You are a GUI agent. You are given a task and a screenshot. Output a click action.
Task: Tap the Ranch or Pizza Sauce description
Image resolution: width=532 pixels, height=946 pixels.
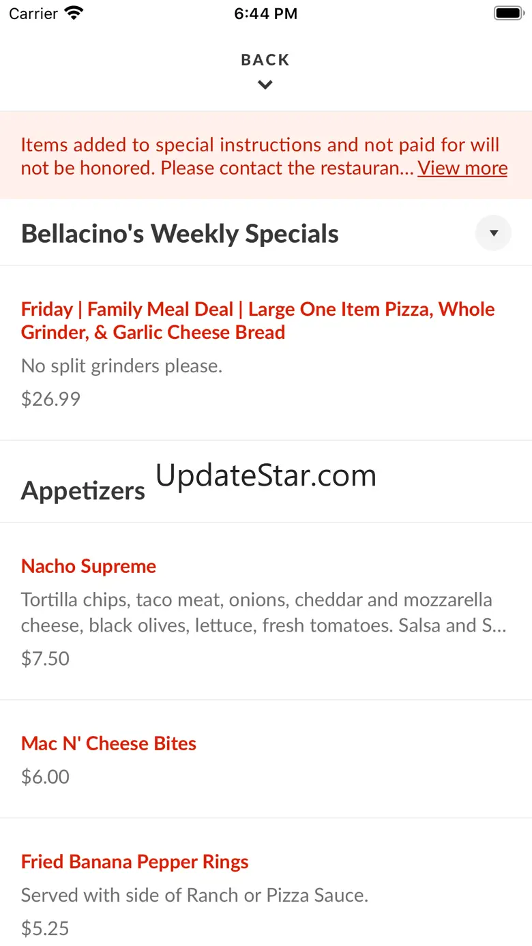coord(195,895)
